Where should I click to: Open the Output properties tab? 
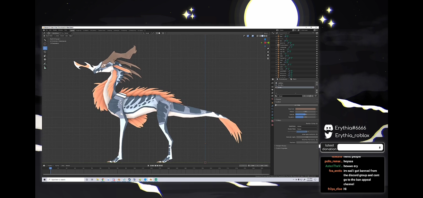(272, 90)
